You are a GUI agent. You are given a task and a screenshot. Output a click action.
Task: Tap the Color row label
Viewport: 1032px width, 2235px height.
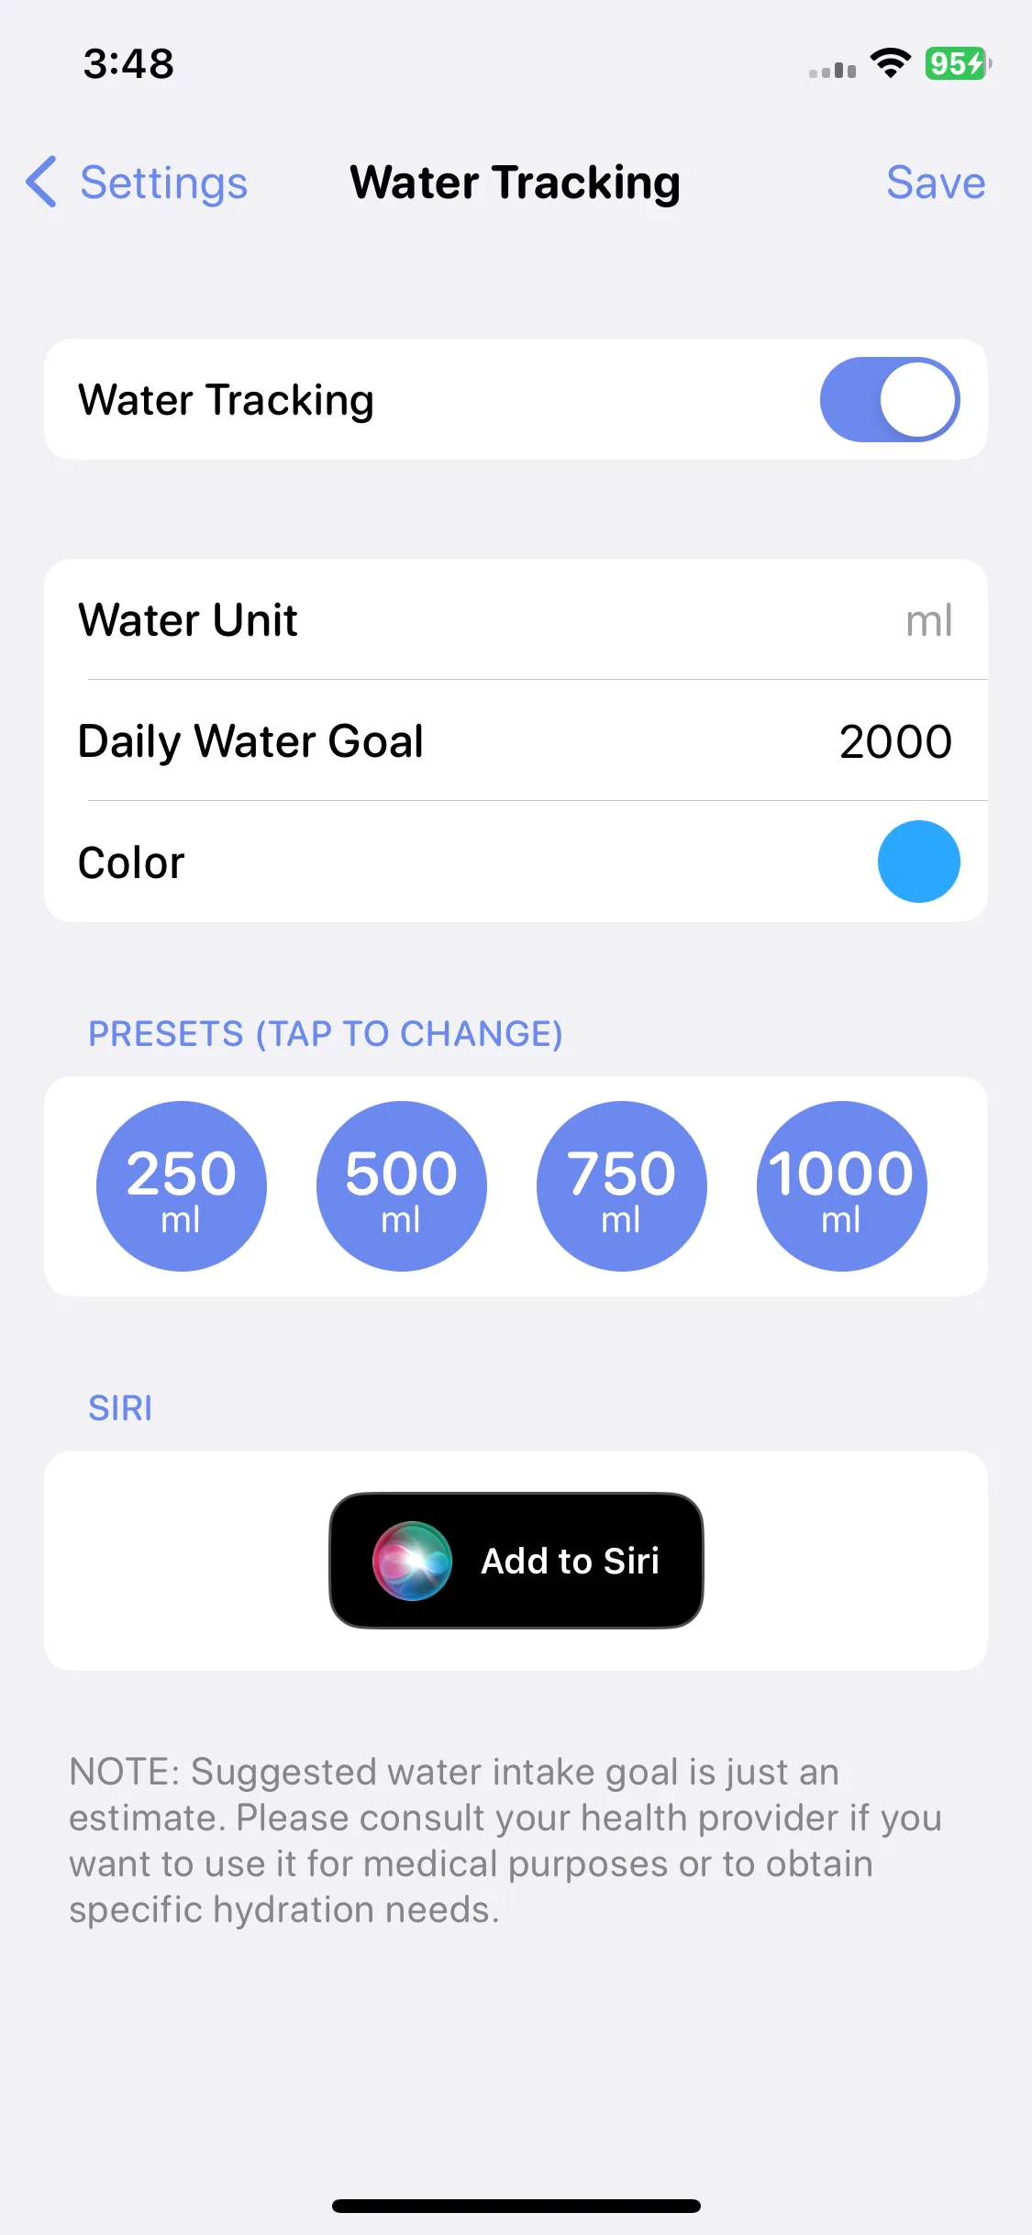(x=131, y=862)
